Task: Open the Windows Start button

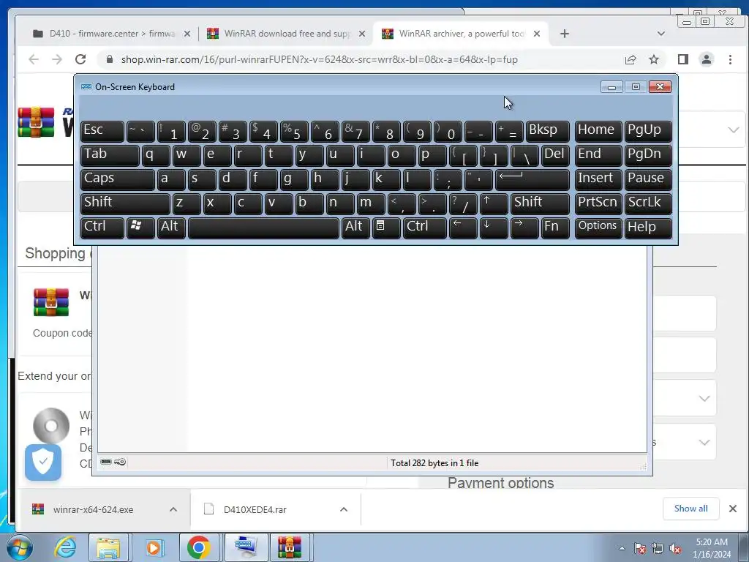Action: pyautogui.click(x=20, y=547)
